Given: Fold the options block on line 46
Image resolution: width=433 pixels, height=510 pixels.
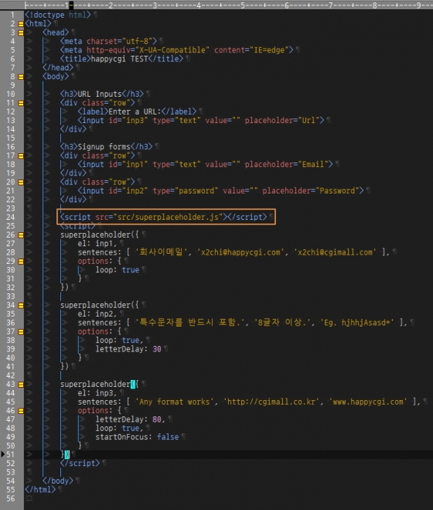Looking at the screenshot, I should coord(20,411).
